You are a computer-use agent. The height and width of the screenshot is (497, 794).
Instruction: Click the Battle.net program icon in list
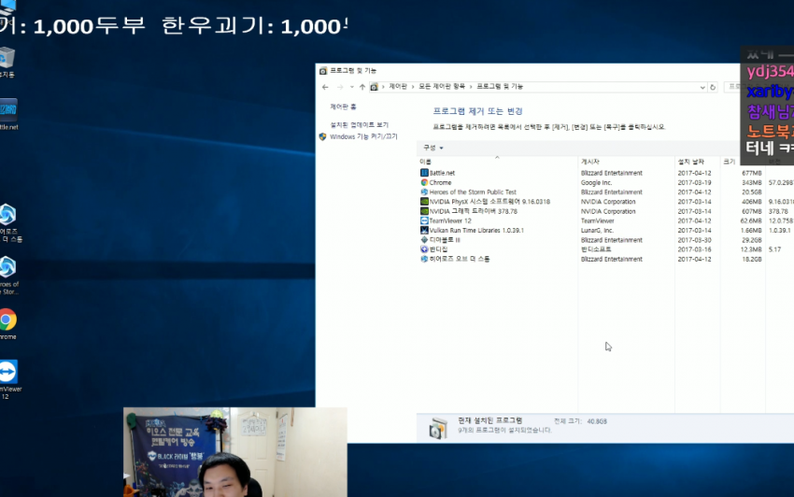click(x=424, y=173)
